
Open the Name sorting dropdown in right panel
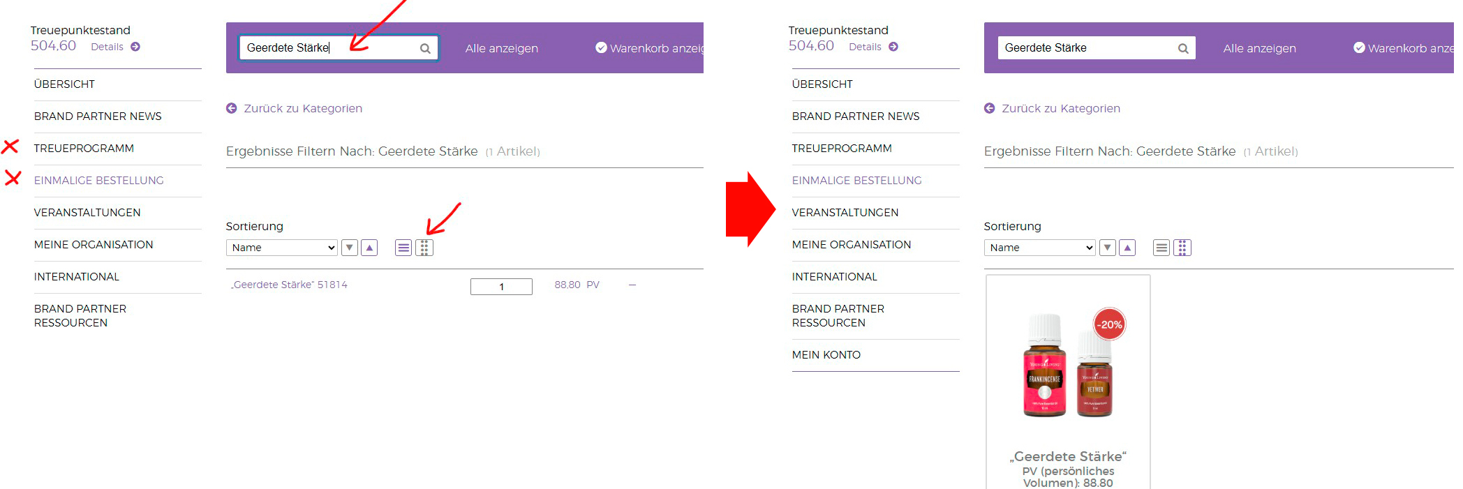point(1039,248)
